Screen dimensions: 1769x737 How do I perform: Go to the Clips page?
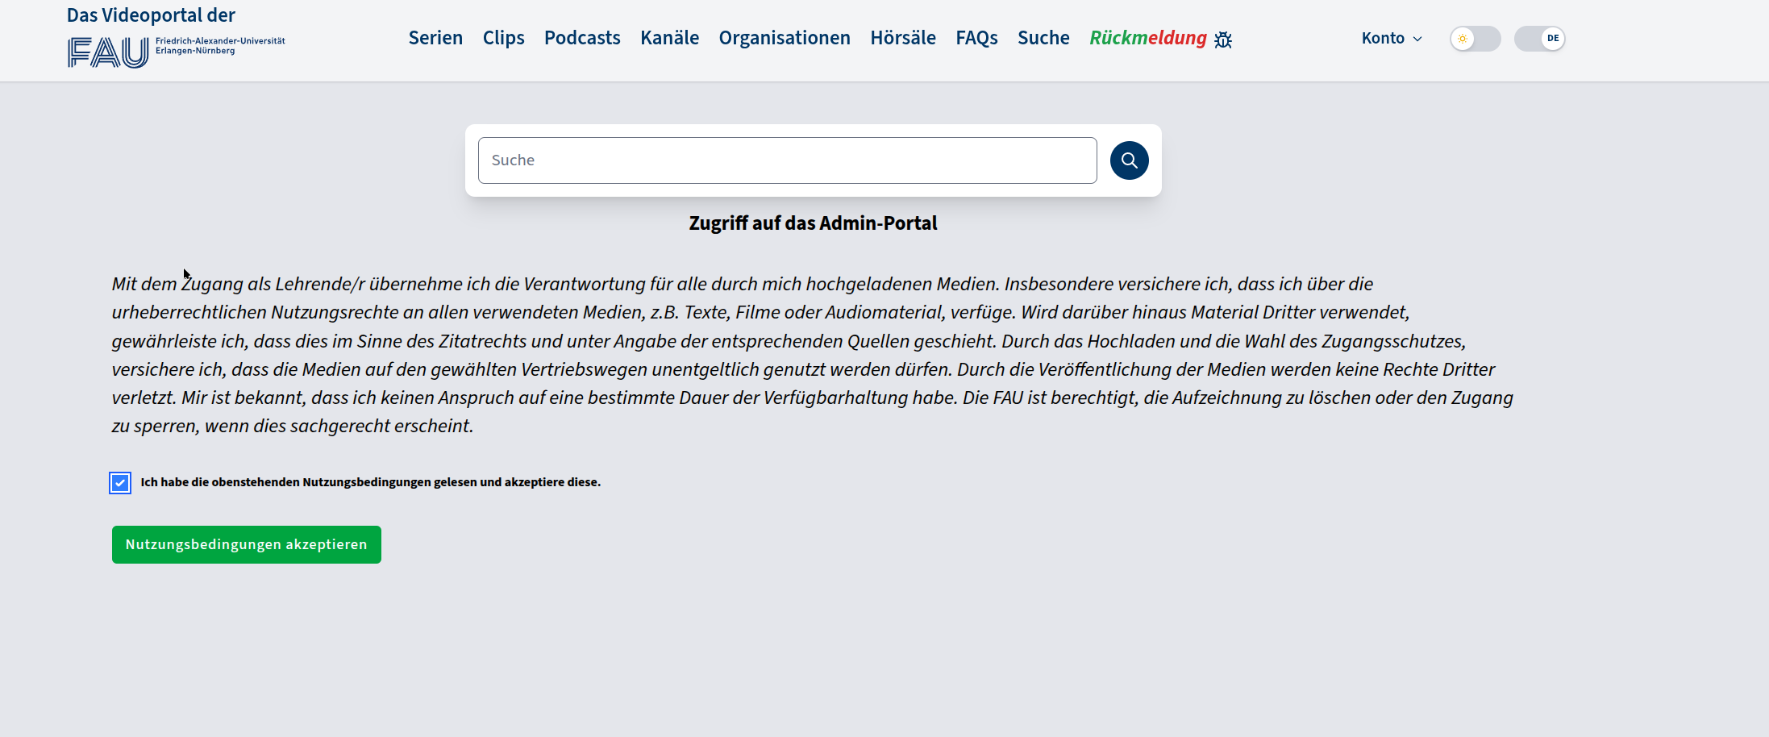503,38
